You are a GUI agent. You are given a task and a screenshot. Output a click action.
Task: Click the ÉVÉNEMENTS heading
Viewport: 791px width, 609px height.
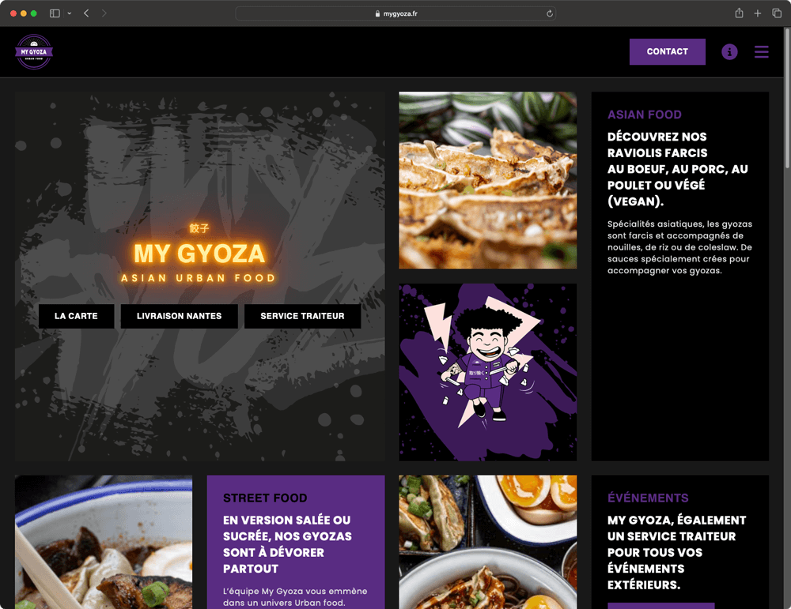pos(648,498)
